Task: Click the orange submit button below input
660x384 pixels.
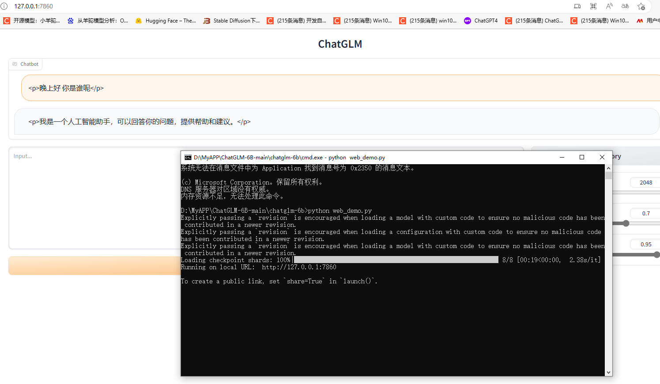Action: click(x=95, y=266)
